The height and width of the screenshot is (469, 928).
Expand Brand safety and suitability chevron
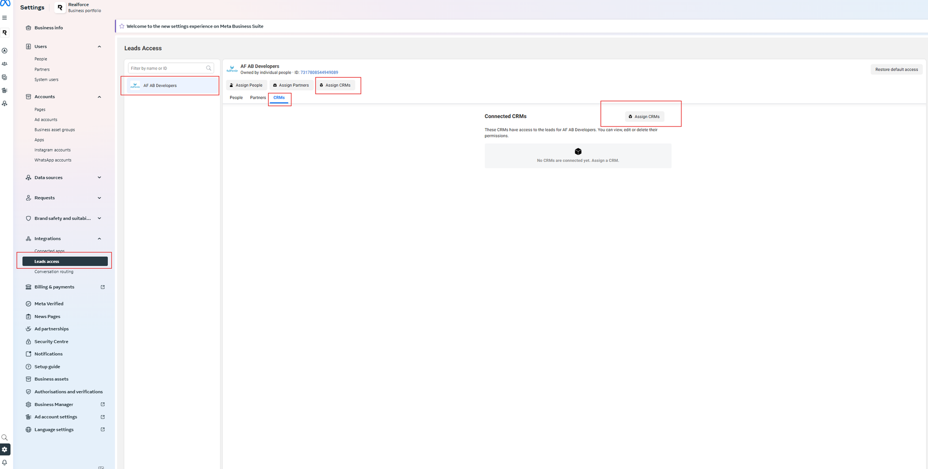pyautogui.click(x=100, y=218)
